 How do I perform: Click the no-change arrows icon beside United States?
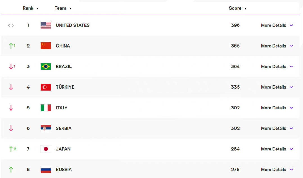coord(11,25)
